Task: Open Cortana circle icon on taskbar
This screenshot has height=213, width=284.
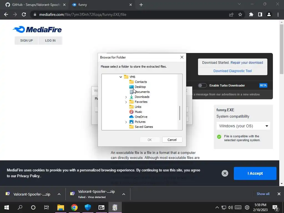Action: (33, 207)
